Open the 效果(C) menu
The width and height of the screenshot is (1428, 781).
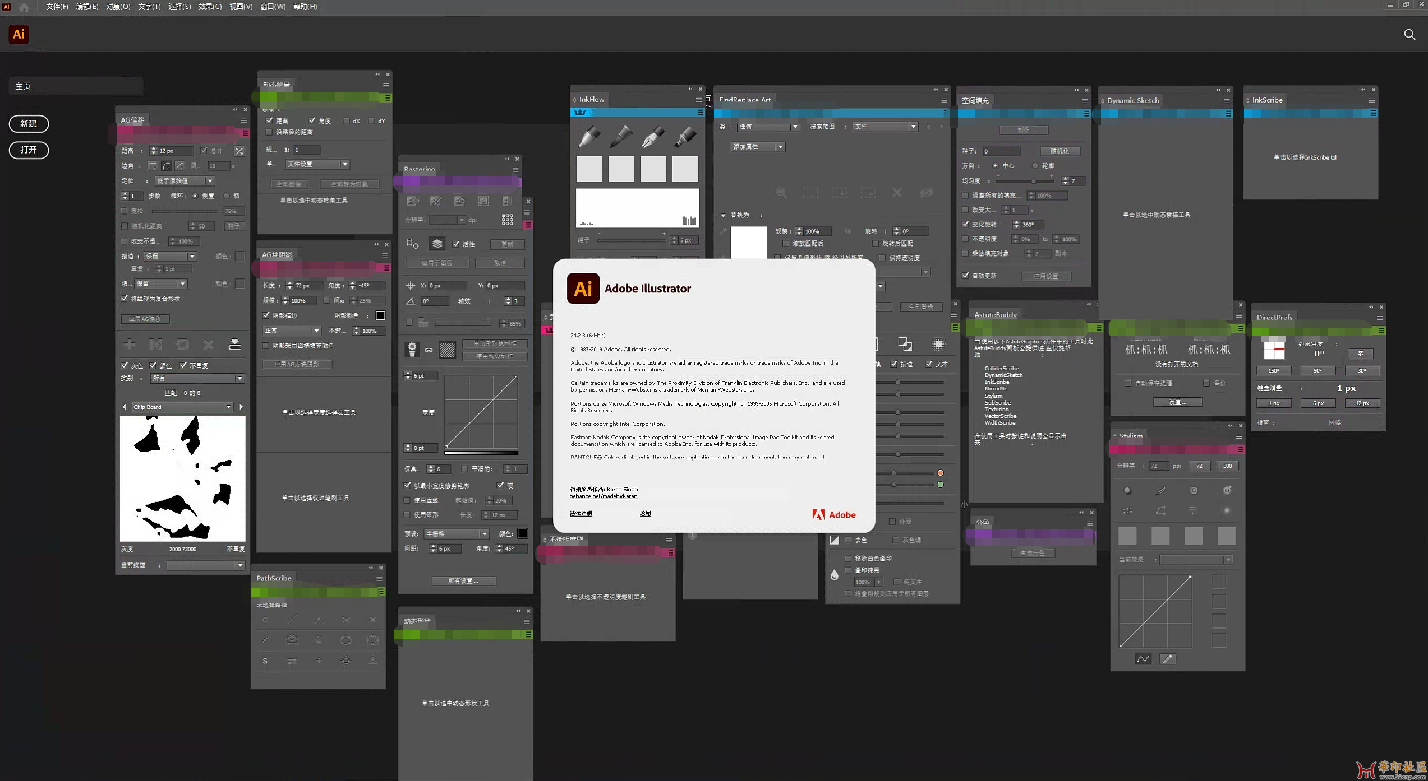click(x=210, y=7)
